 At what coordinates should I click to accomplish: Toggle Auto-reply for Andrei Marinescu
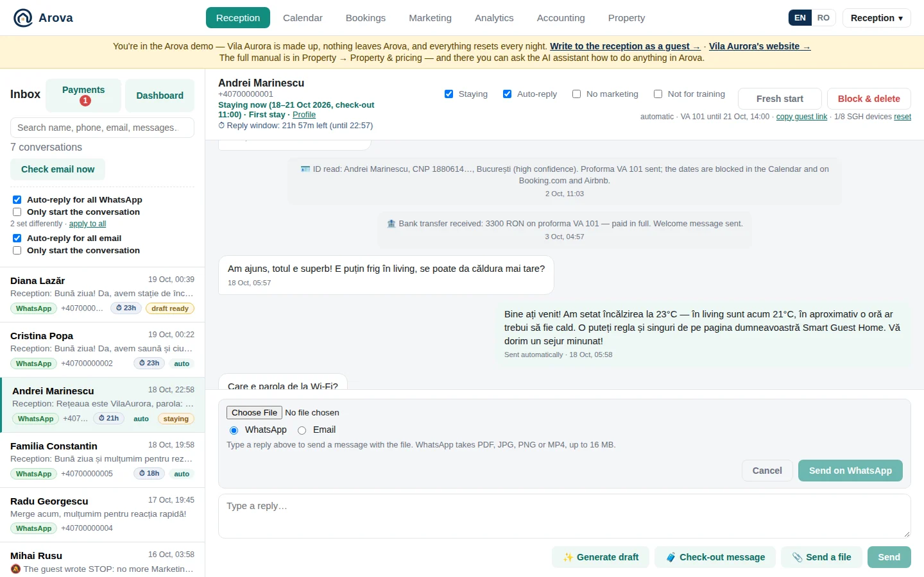tap(507, 94)
